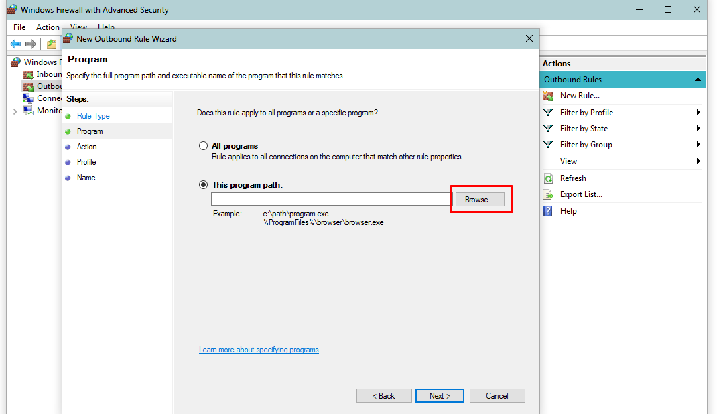Open the File menu
This screenshot has height=414, width=725.
[19, 27]
